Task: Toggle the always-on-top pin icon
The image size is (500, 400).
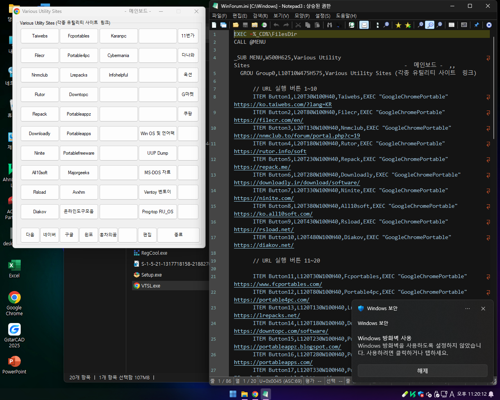Action: pyautogui.click(x=477, y=25)
